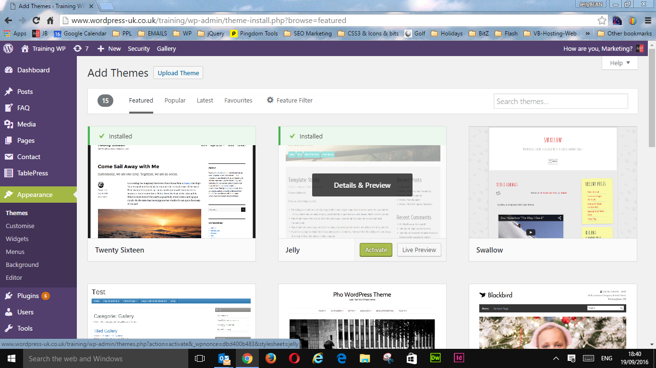Click Details & Preview on Jelly theme
The height and width of the screenshot is (368, 656).
pos(362,185)
